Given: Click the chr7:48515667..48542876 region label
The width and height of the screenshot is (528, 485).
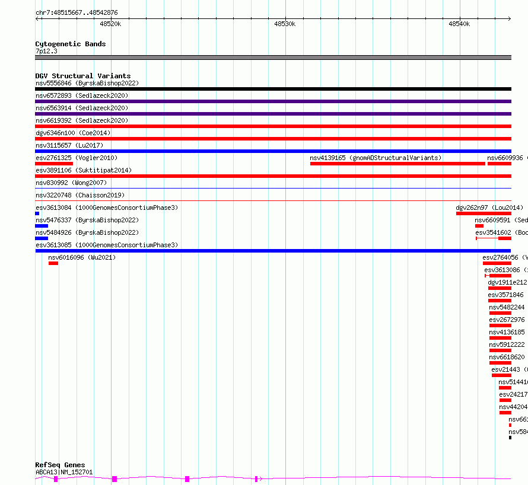Looking at the screenshot, I should coord(77,12).
